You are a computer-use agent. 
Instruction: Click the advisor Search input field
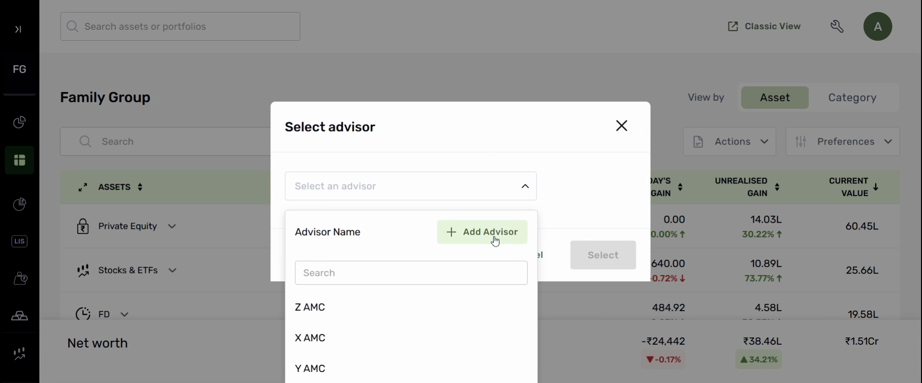point(411,273)
